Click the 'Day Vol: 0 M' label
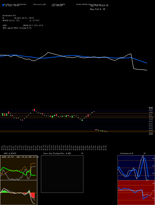This screenshot has width=155, height=205. click(x=97, y=9)
